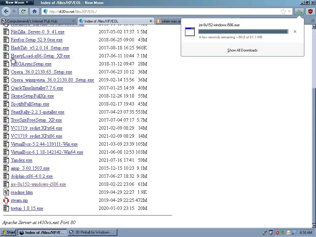Click the downloads toolbar button

point(299,11)
